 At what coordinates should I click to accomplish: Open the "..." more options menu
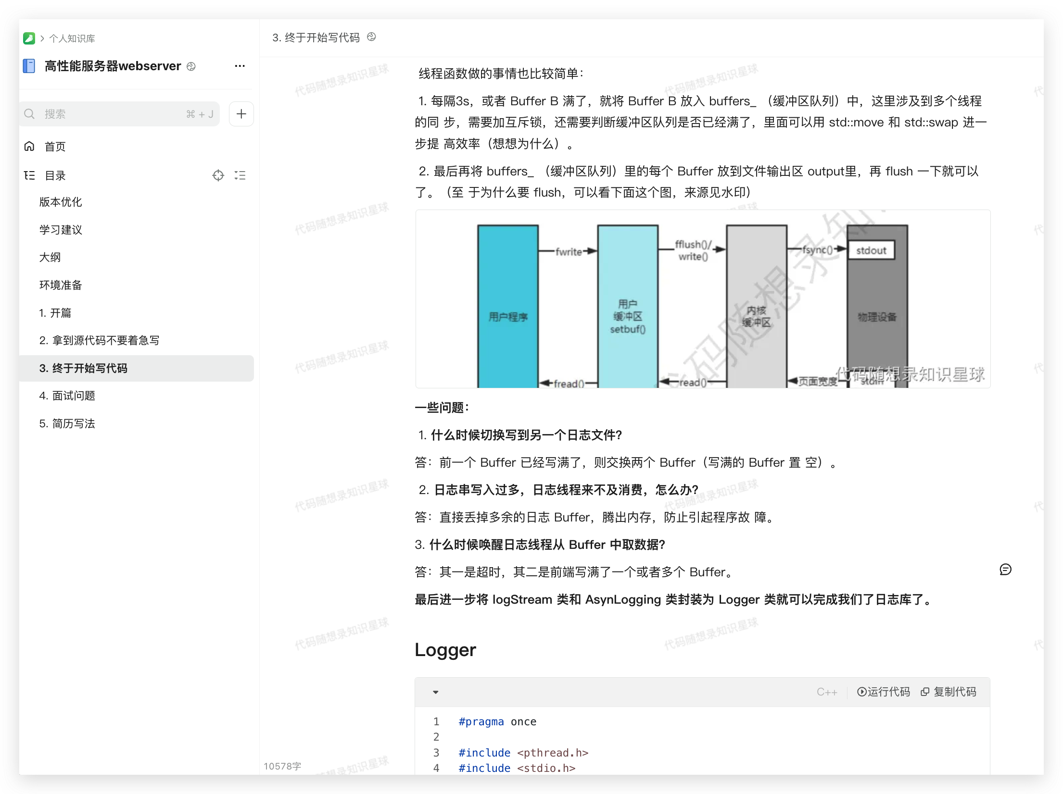[240, 66]
